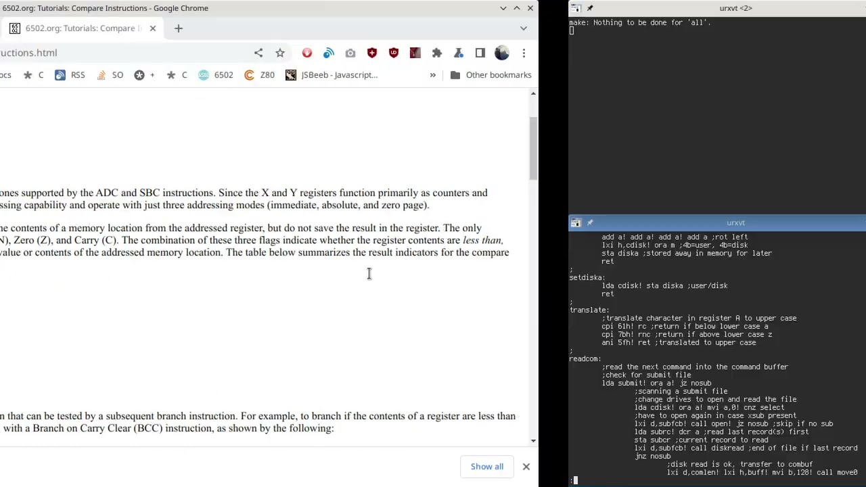Click the page vertical scrollbar thumb

point(533,148)
